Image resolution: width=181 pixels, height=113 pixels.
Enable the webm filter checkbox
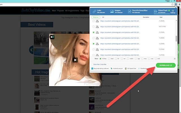point(128,59)
